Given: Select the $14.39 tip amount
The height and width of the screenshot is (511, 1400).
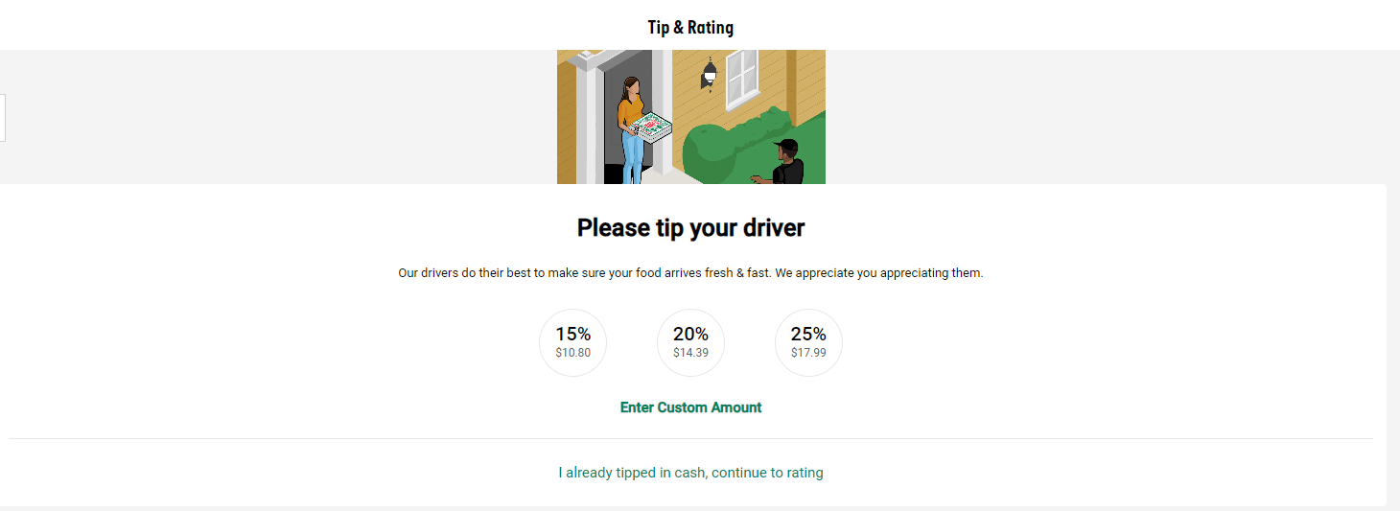Looking at the screenshot, I should tap(690, 353).
